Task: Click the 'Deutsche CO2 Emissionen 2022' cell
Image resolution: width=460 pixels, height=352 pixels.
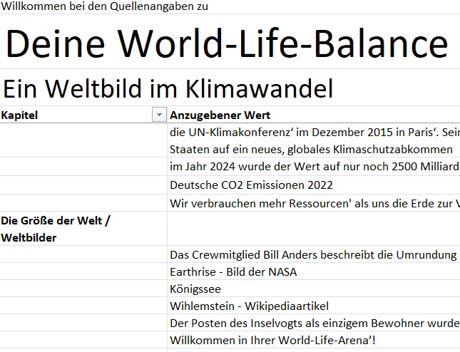Action: [251, 185]
